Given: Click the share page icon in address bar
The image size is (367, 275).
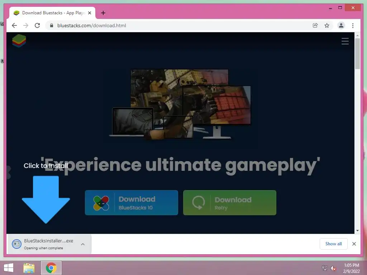Looking at the screenshot, I should click(x=315, y=25).
